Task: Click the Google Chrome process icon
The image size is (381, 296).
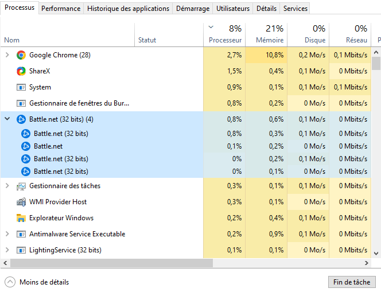Action: (21, 55)
